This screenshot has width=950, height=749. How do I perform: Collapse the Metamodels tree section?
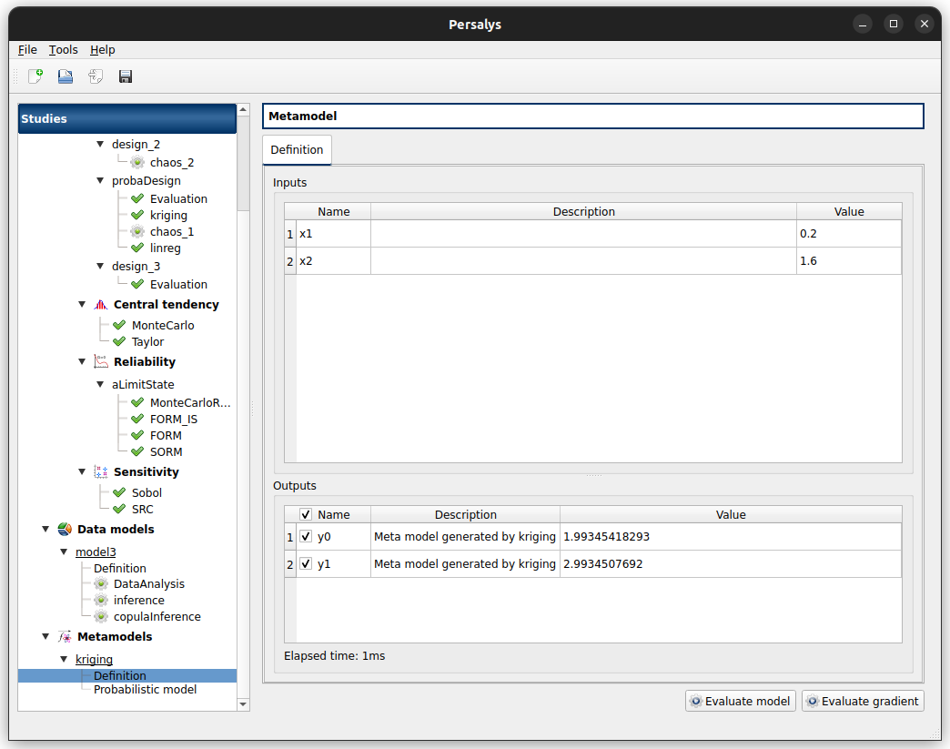pos(45,637)
